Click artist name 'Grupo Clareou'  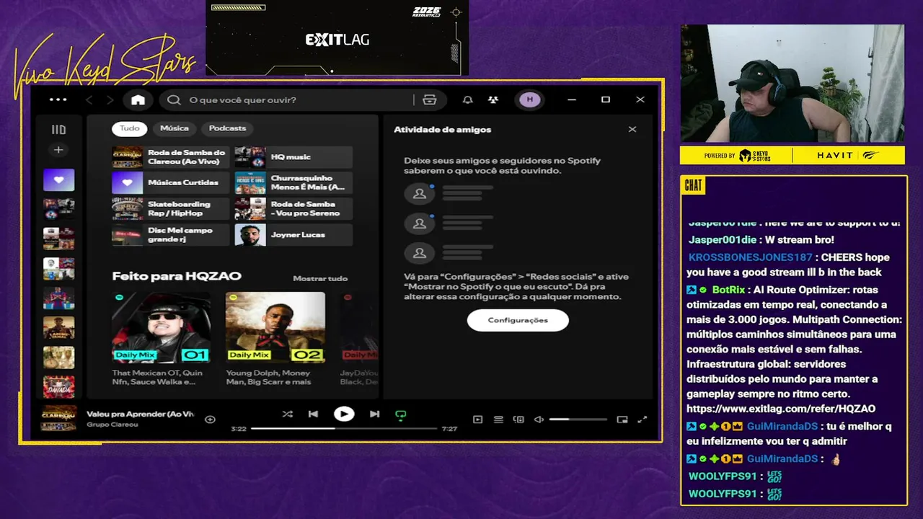point(112,425)
